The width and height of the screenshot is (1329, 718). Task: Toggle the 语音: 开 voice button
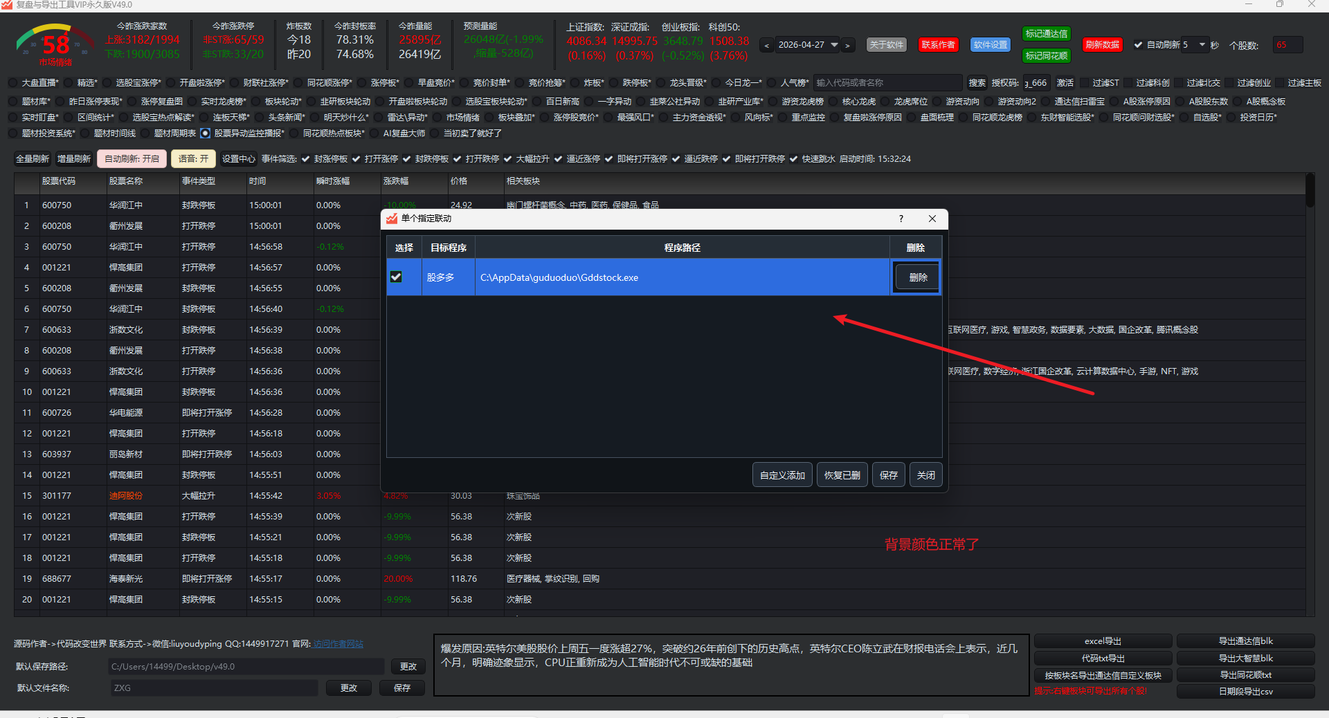point(193,159)
